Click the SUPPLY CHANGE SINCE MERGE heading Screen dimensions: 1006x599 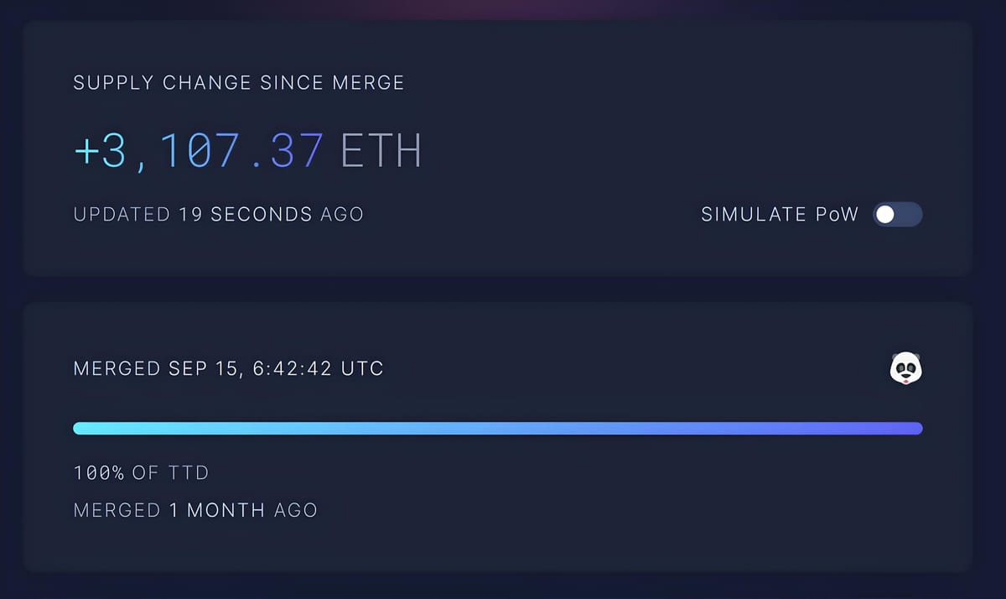pos(238,82)
